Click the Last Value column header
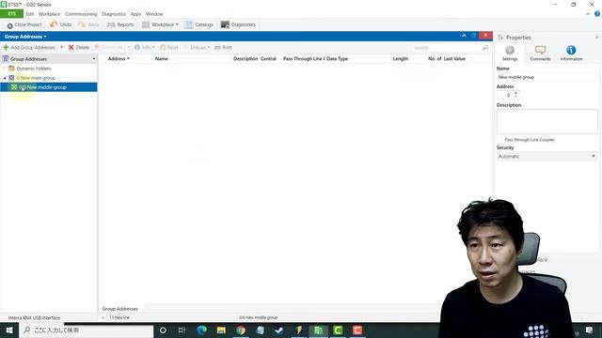The height and width of the screenshot is (338, 602). [454, 58]
